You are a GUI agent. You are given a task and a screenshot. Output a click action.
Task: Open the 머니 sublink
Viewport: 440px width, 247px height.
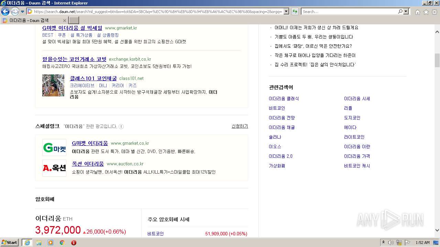tap(103, 85)
